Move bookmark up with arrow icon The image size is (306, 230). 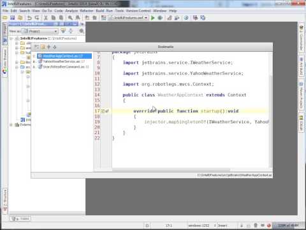coord(48,47)
